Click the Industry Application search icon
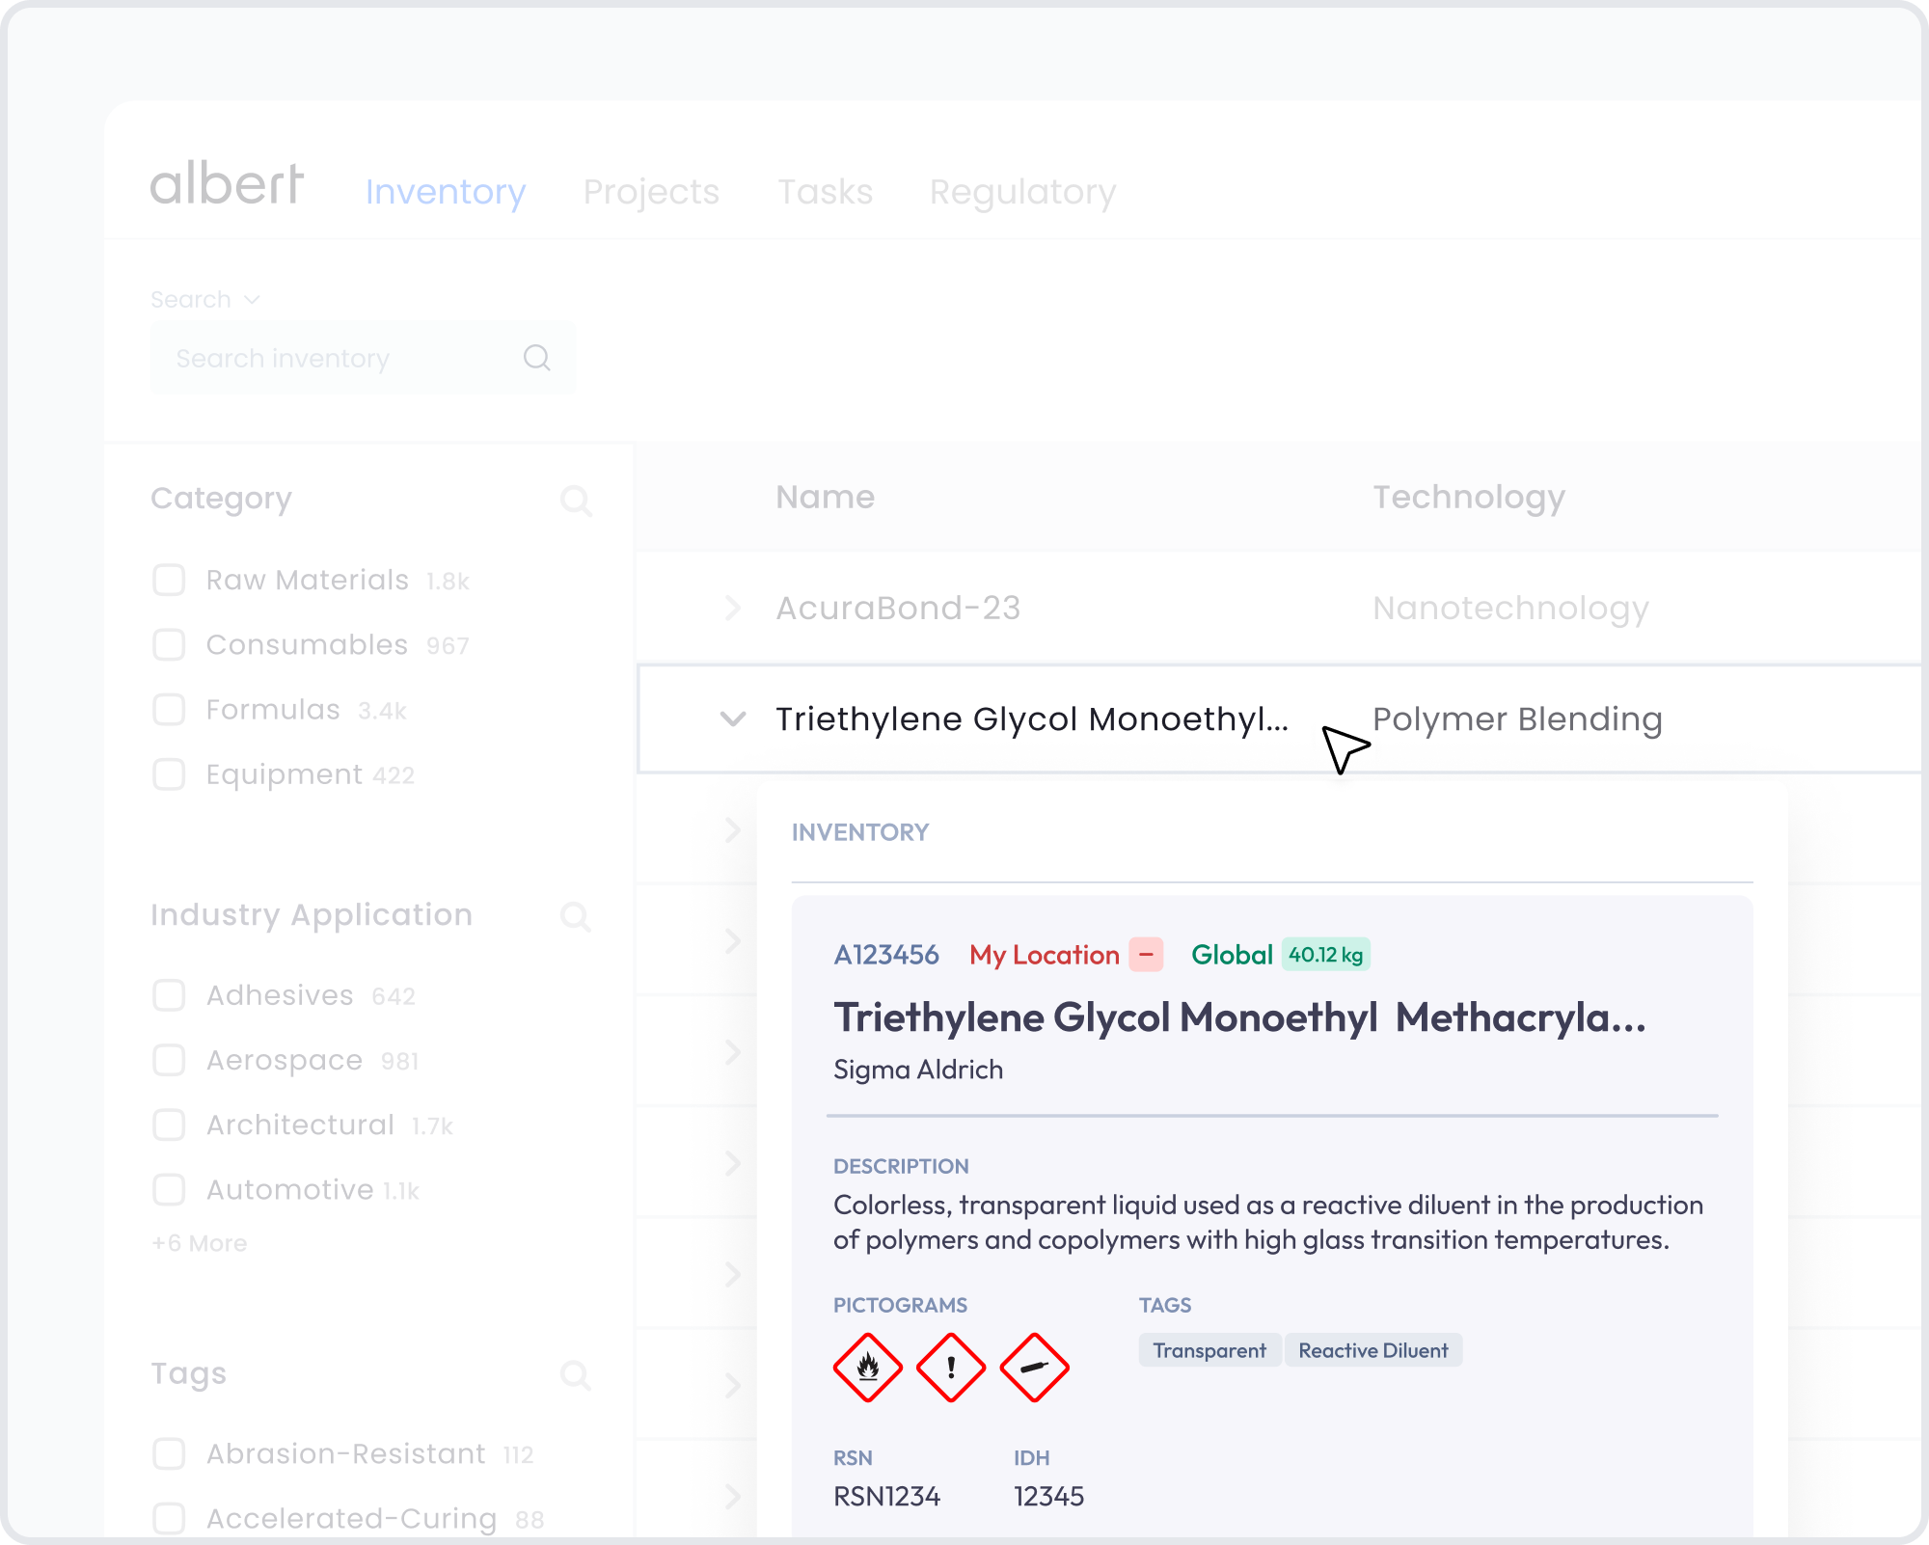This screenshot has width=1929, height=1545. (x=576, y=916)
